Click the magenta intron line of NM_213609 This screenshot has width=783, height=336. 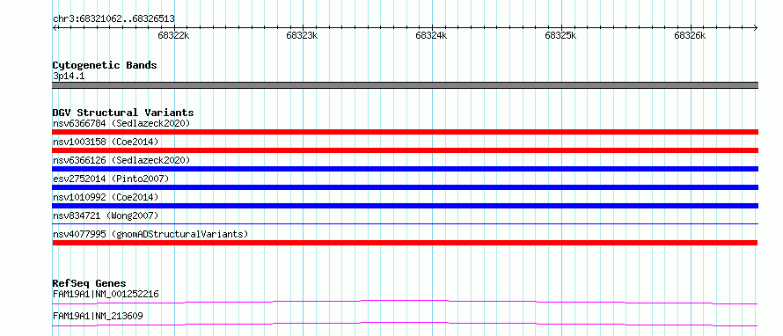405,324
